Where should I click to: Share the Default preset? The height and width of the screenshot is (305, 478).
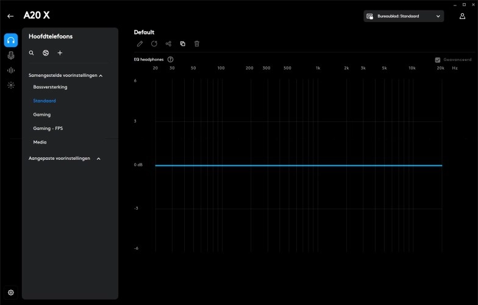pos(168,44)
